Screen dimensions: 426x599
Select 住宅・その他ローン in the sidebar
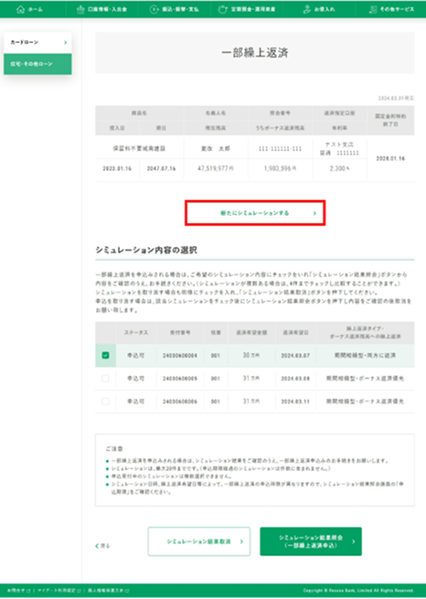pos(37,64)
